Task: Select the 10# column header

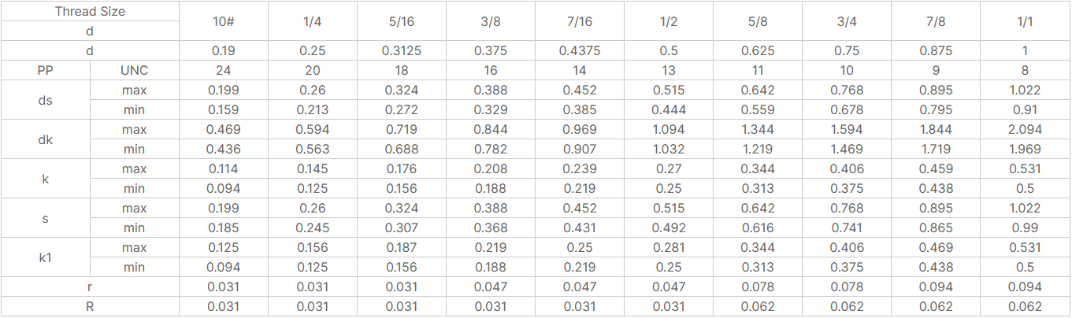Action: (224, 21)
